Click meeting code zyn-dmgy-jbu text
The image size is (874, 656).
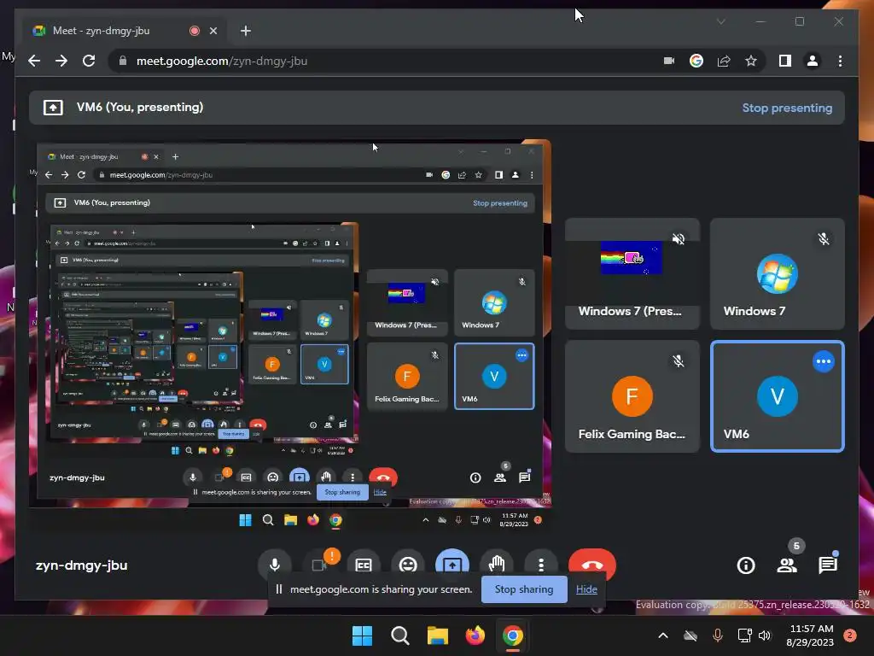pos(81,565)
